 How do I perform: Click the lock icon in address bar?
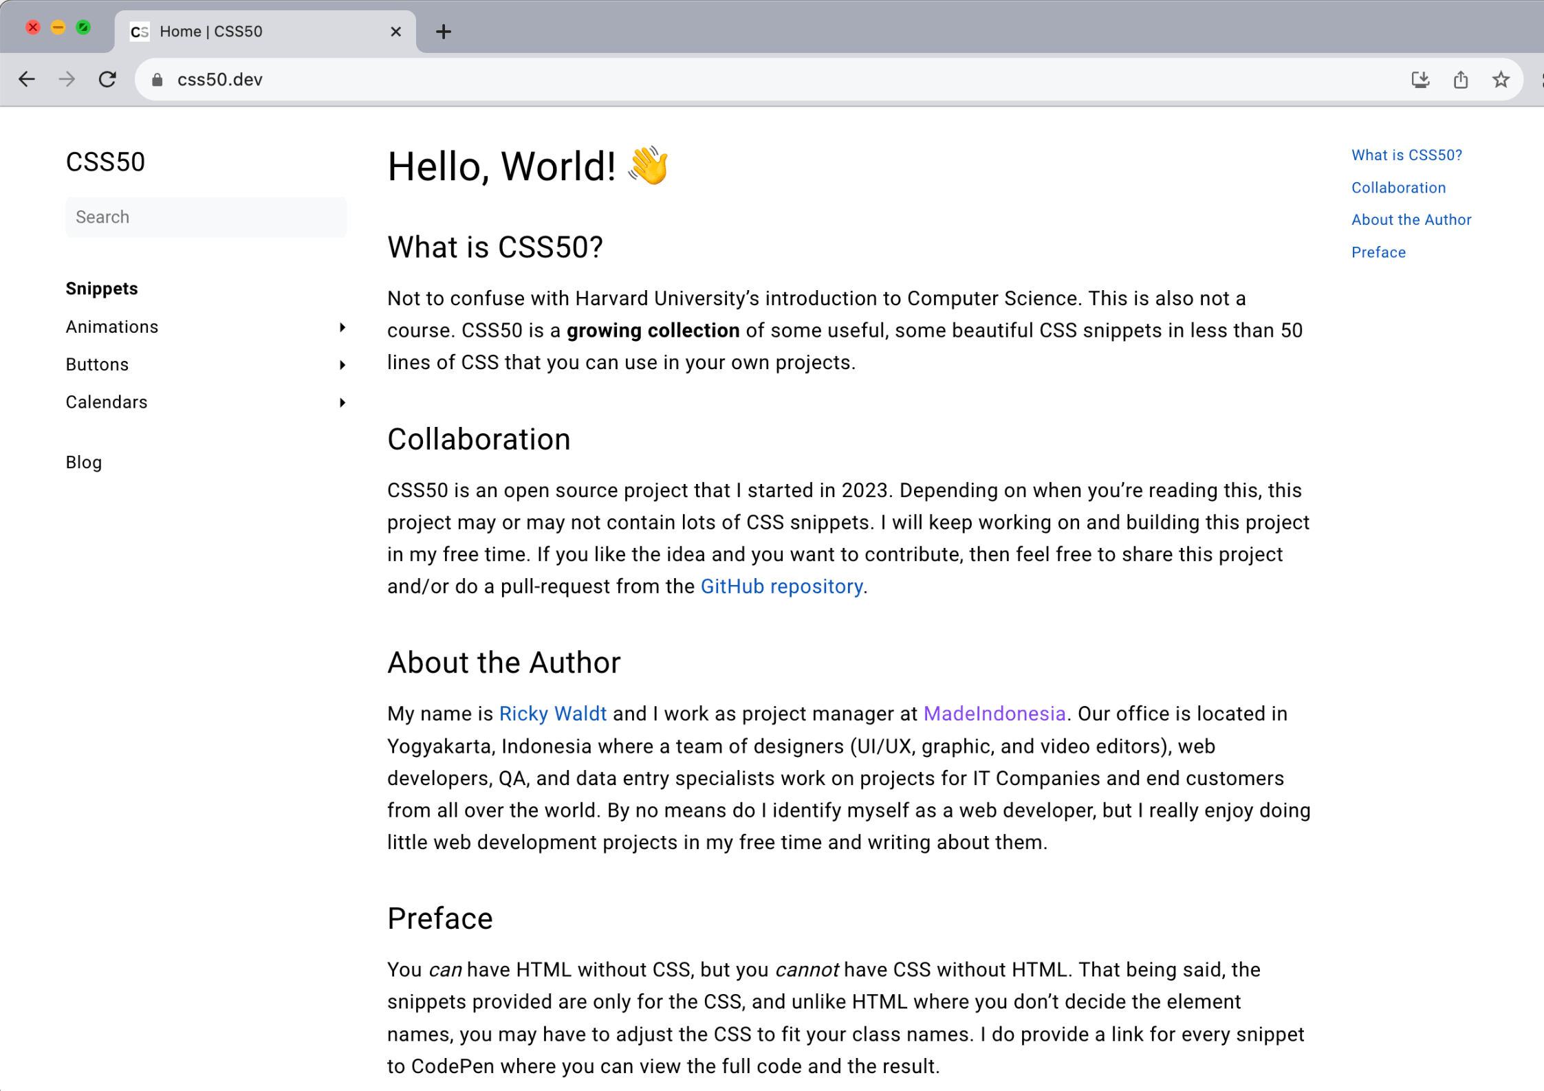(x=157, y=80)
